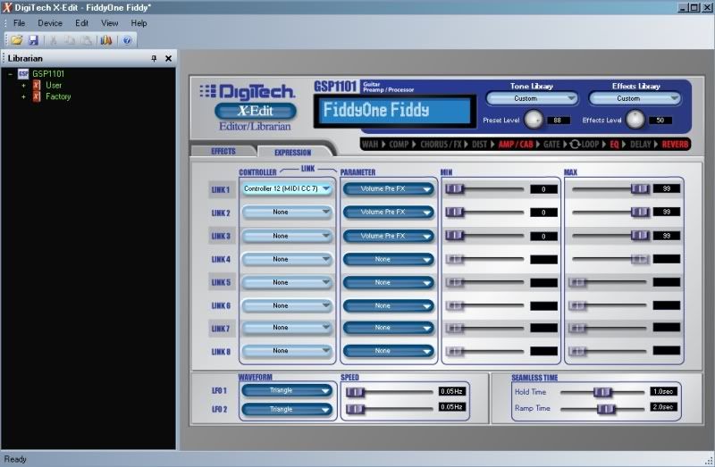Open the View menu

click(x=109, y=23)
